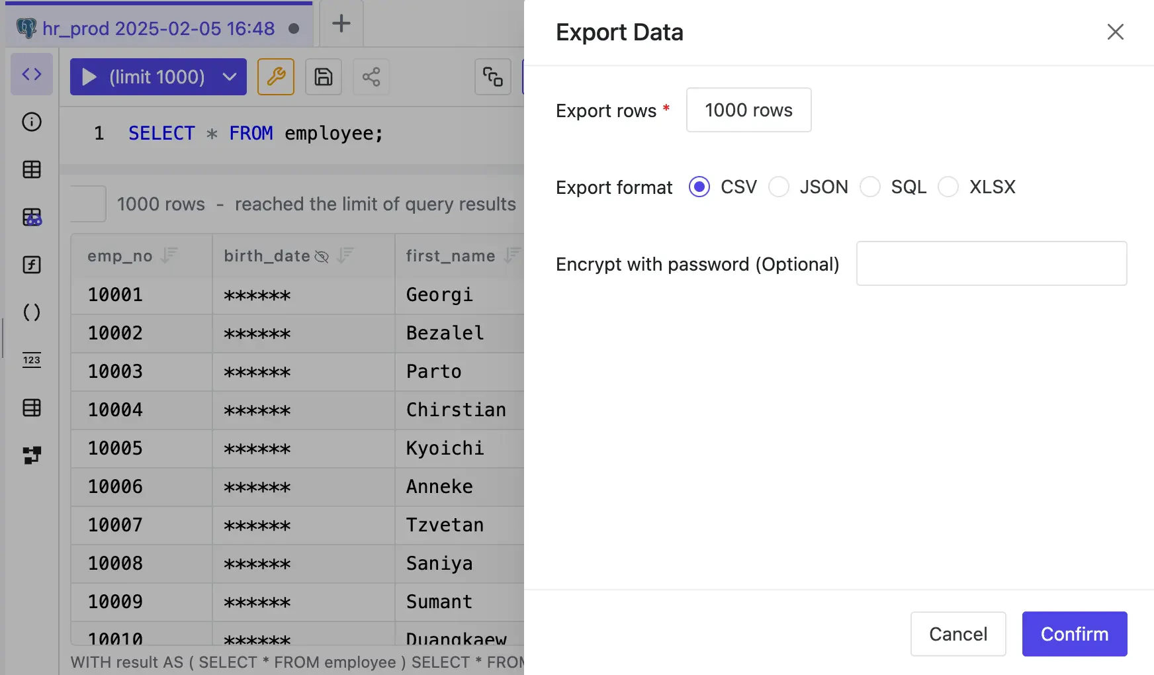Confirm the data export
This screenshot has width=1154, height=675.
point(1074,634)
